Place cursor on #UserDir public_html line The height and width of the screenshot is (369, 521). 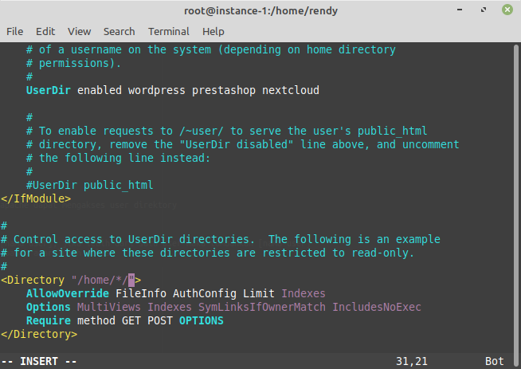(x=90, y=185)
